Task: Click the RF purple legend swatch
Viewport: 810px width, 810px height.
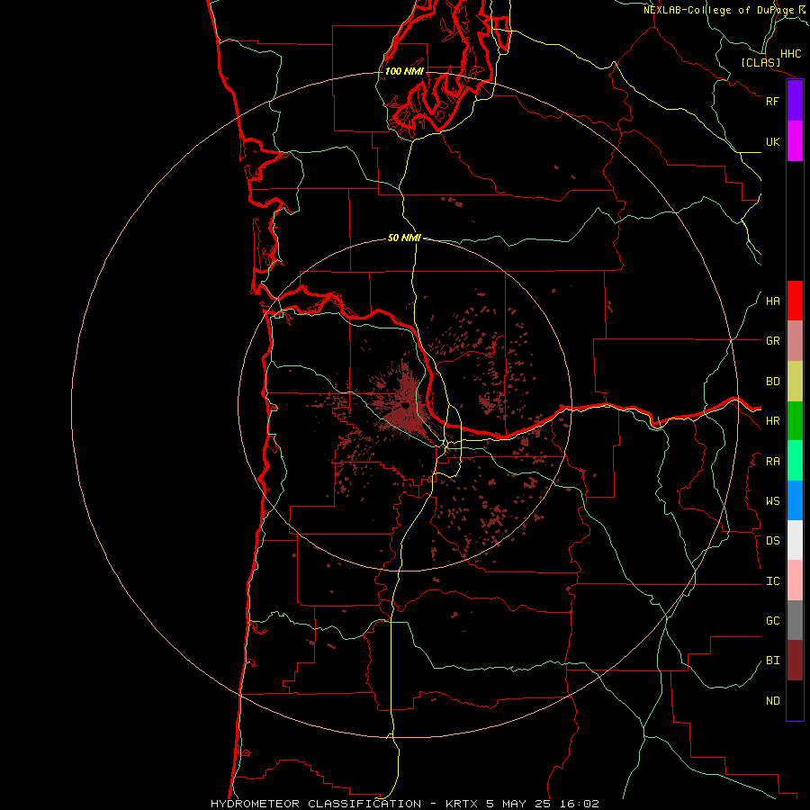Action: tap(795, 101)
